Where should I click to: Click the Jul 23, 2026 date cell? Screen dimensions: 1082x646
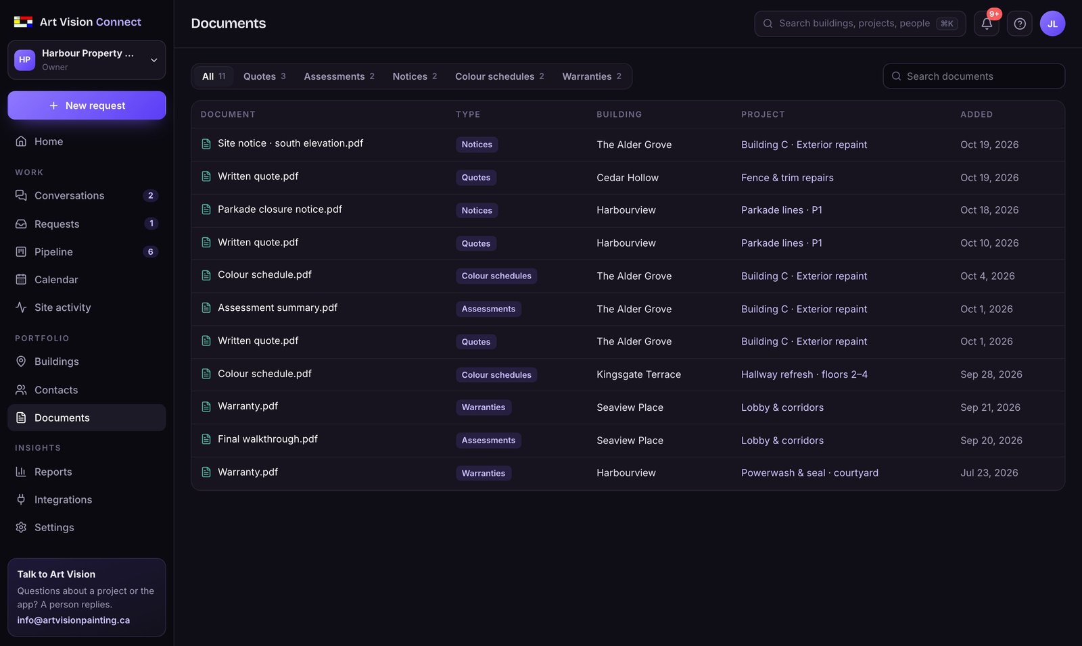989,473
